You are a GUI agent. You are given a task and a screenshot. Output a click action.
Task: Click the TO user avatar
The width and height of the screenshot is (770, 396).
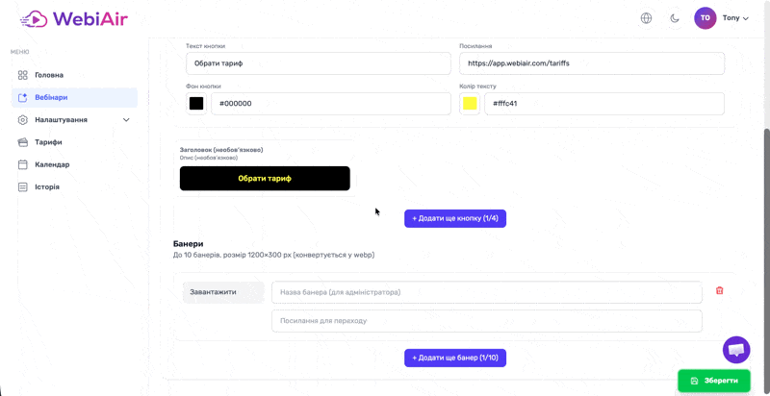point(706,18)
